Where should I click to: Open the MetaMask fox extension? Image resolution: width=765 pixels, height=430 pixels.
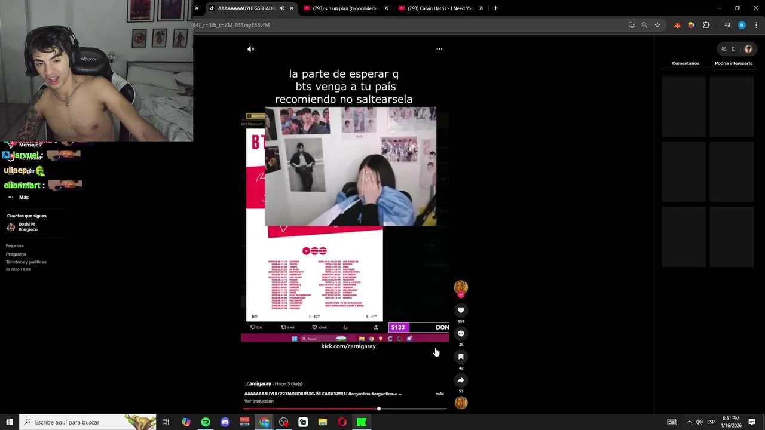coord(677,25)
